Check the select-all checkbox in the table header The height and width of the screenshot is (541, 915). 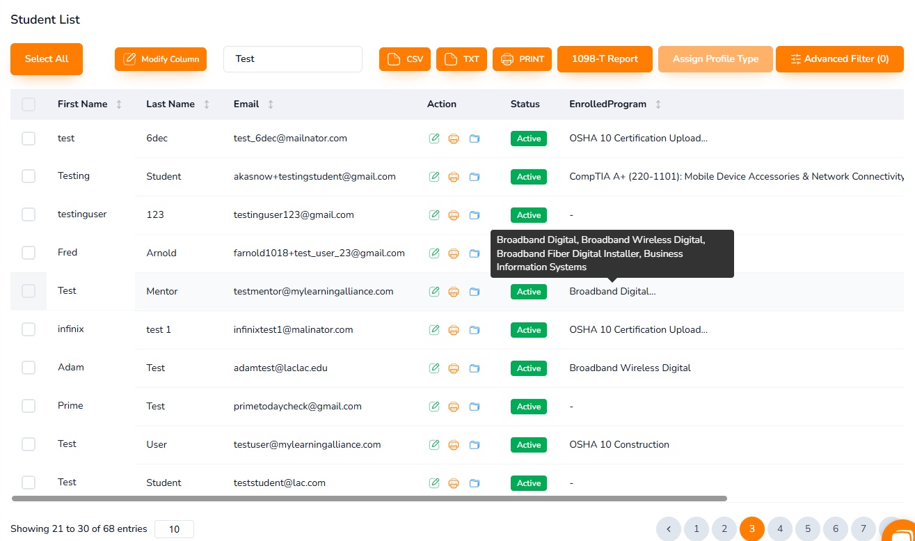pos(29,104)
